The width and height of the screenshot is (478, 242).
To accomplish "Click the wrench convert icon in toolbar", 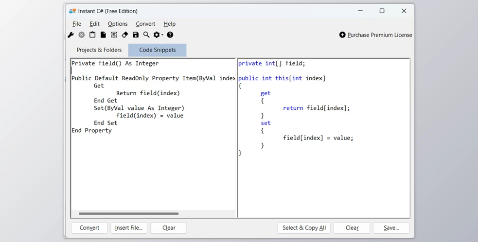I will [x=71, y=35].
